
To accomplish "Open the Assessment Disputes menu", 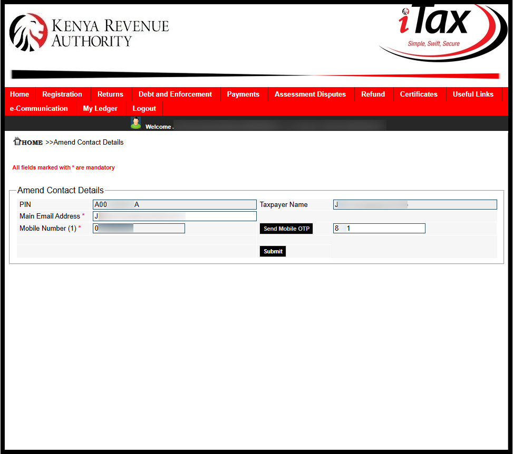I will [309, 94].
